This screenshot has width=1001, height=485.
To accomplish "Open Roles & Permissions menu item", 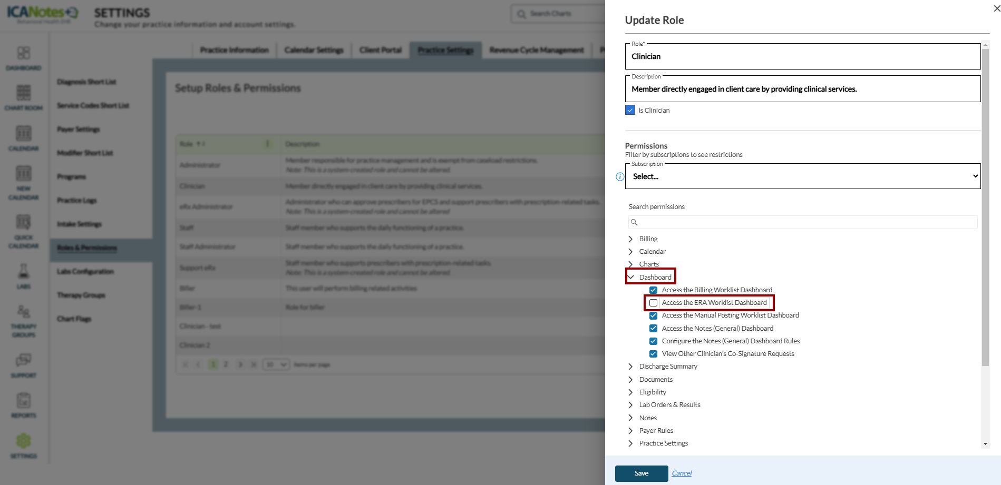I will [x=87, y=248].
